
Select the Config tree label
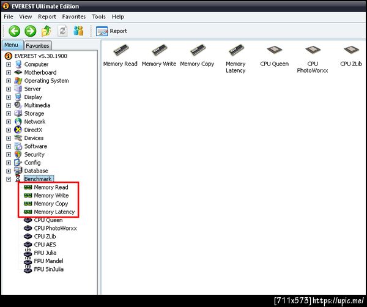32,163
